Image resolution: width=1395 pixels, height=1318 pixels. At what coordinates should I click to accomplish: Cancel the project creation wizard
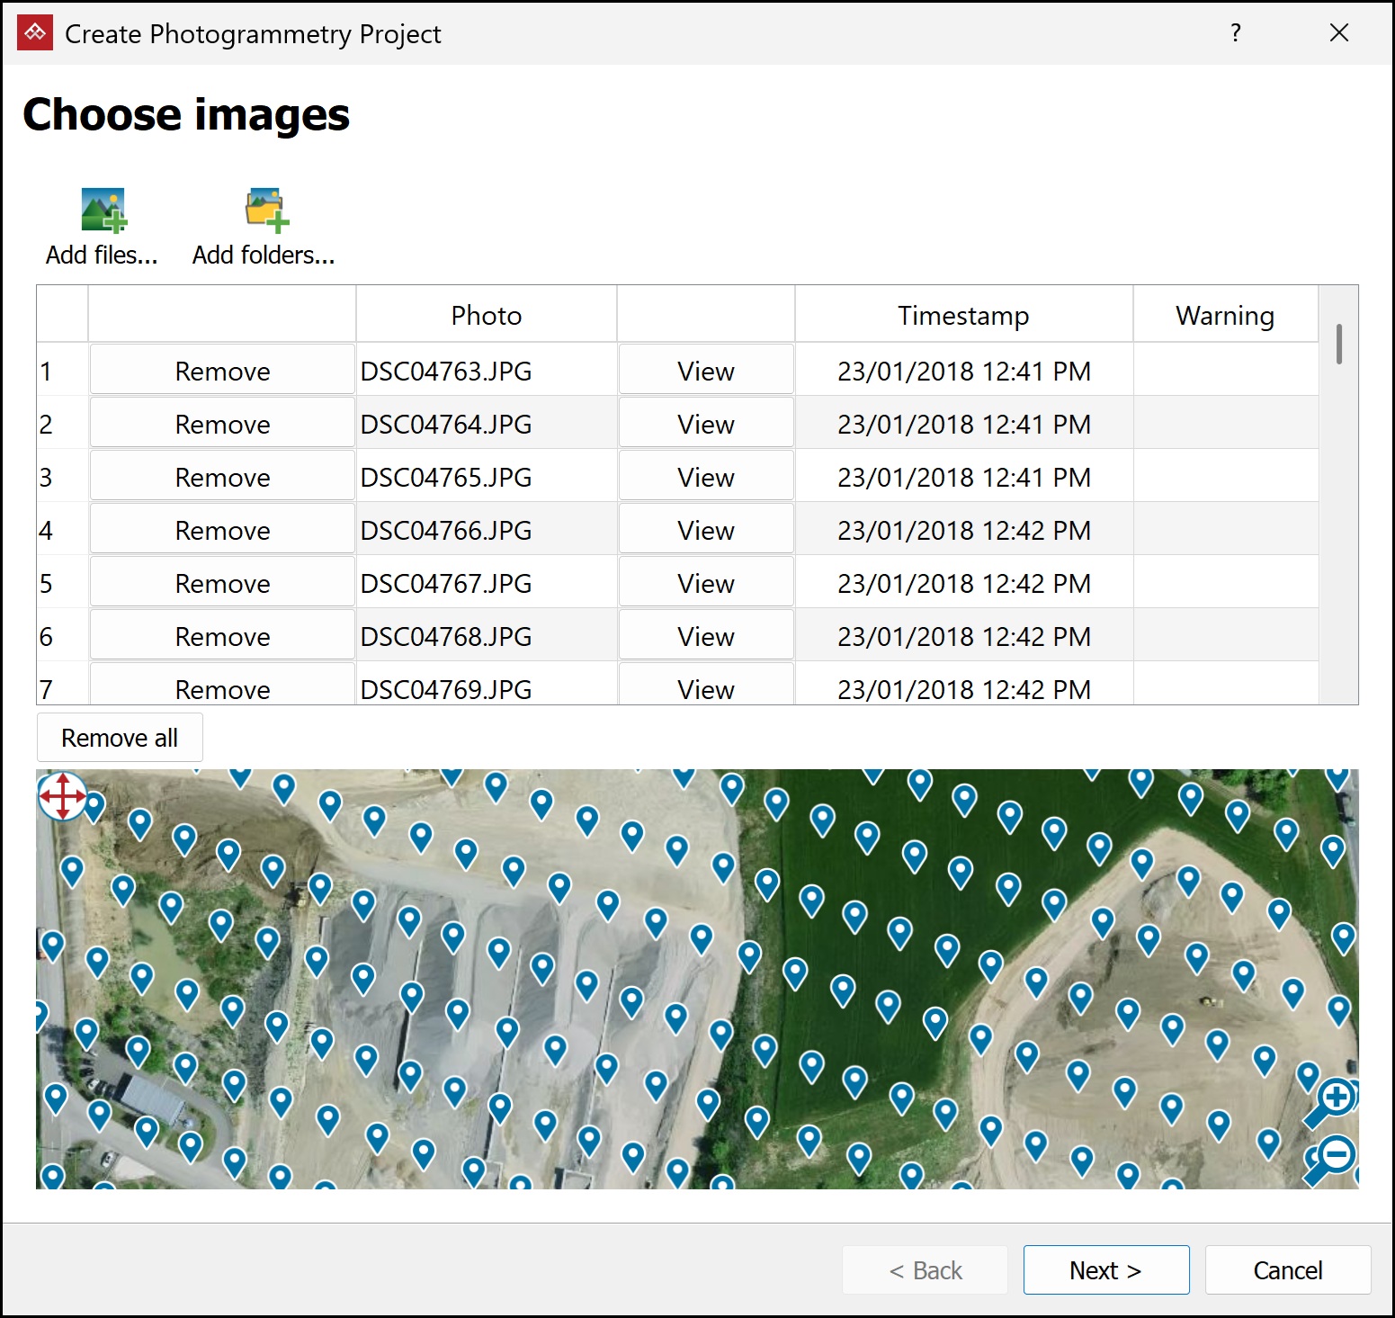1287,1269
